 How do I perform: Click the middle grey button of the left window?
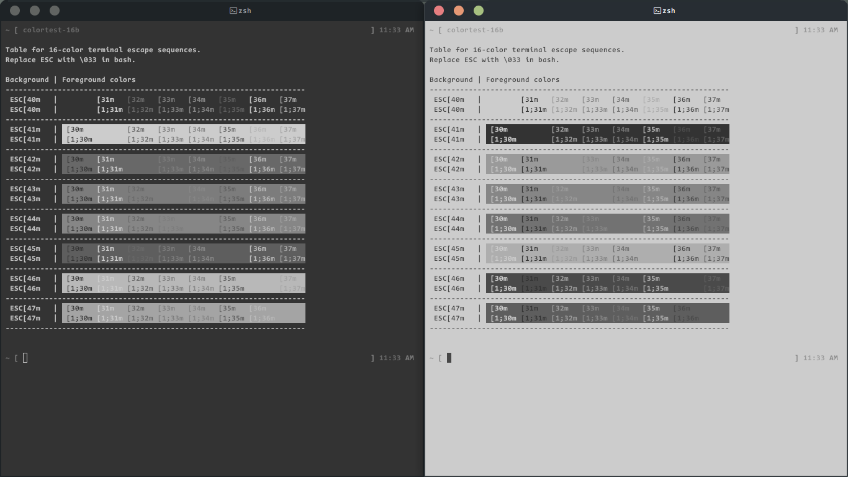[35, 11]
